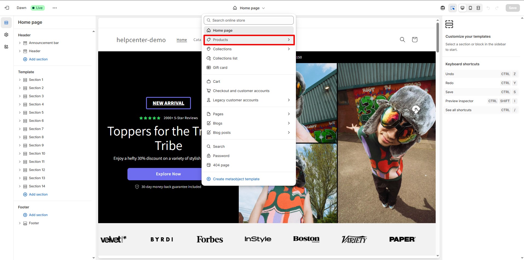This screenshot has width=524, height=260.
Task: Choose 404 page template
Action: coord(249,165)
